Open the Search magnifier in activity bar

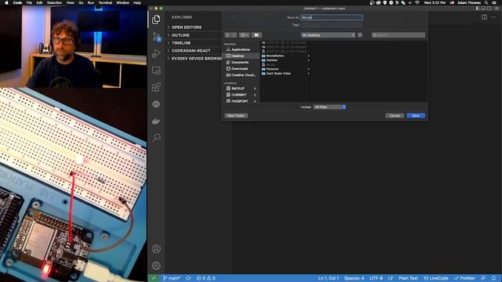tap(156, 138)
